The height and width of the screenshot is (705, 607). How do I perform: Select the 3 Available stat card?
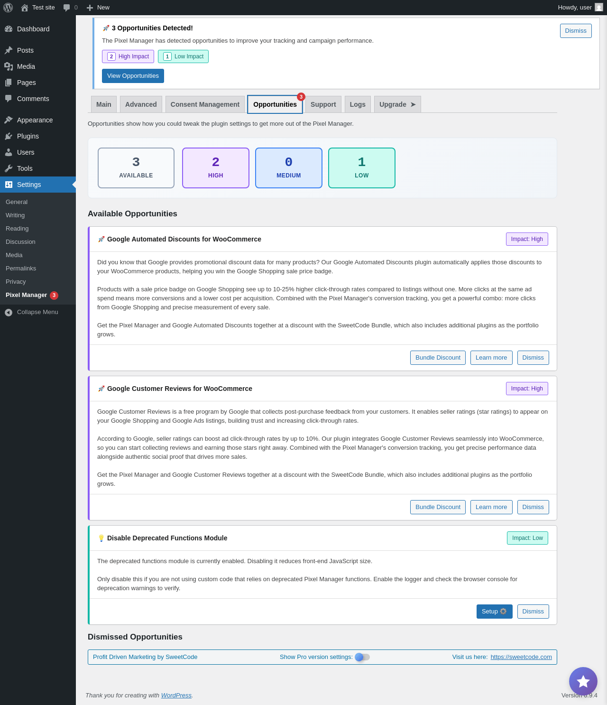pos(136,168)
